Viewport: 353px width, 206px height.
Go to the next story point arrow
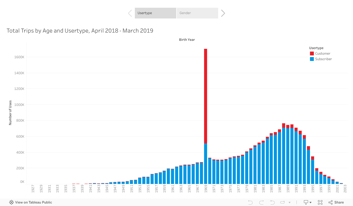tap(223, 13)
